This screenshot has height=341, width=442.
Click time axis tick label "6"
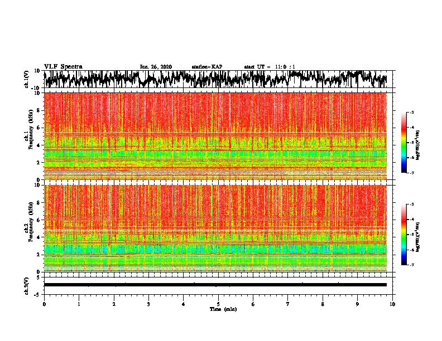tap(253, 304)
